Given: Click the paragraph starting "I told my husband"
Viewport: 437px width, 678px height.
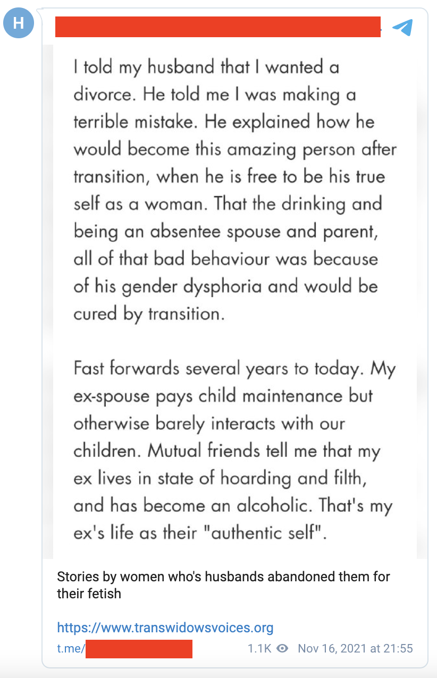Looking at the screenshot, I should [234, 190].
